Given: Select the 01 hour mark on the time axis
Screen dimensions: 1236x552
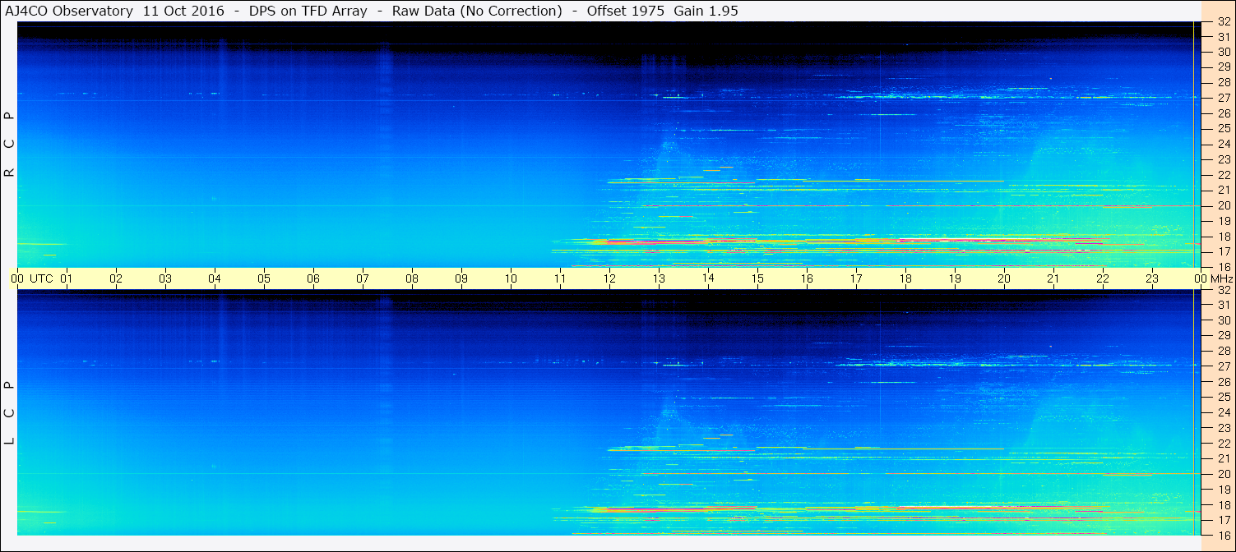Looking at the screenshot, I should click(67, 278).
